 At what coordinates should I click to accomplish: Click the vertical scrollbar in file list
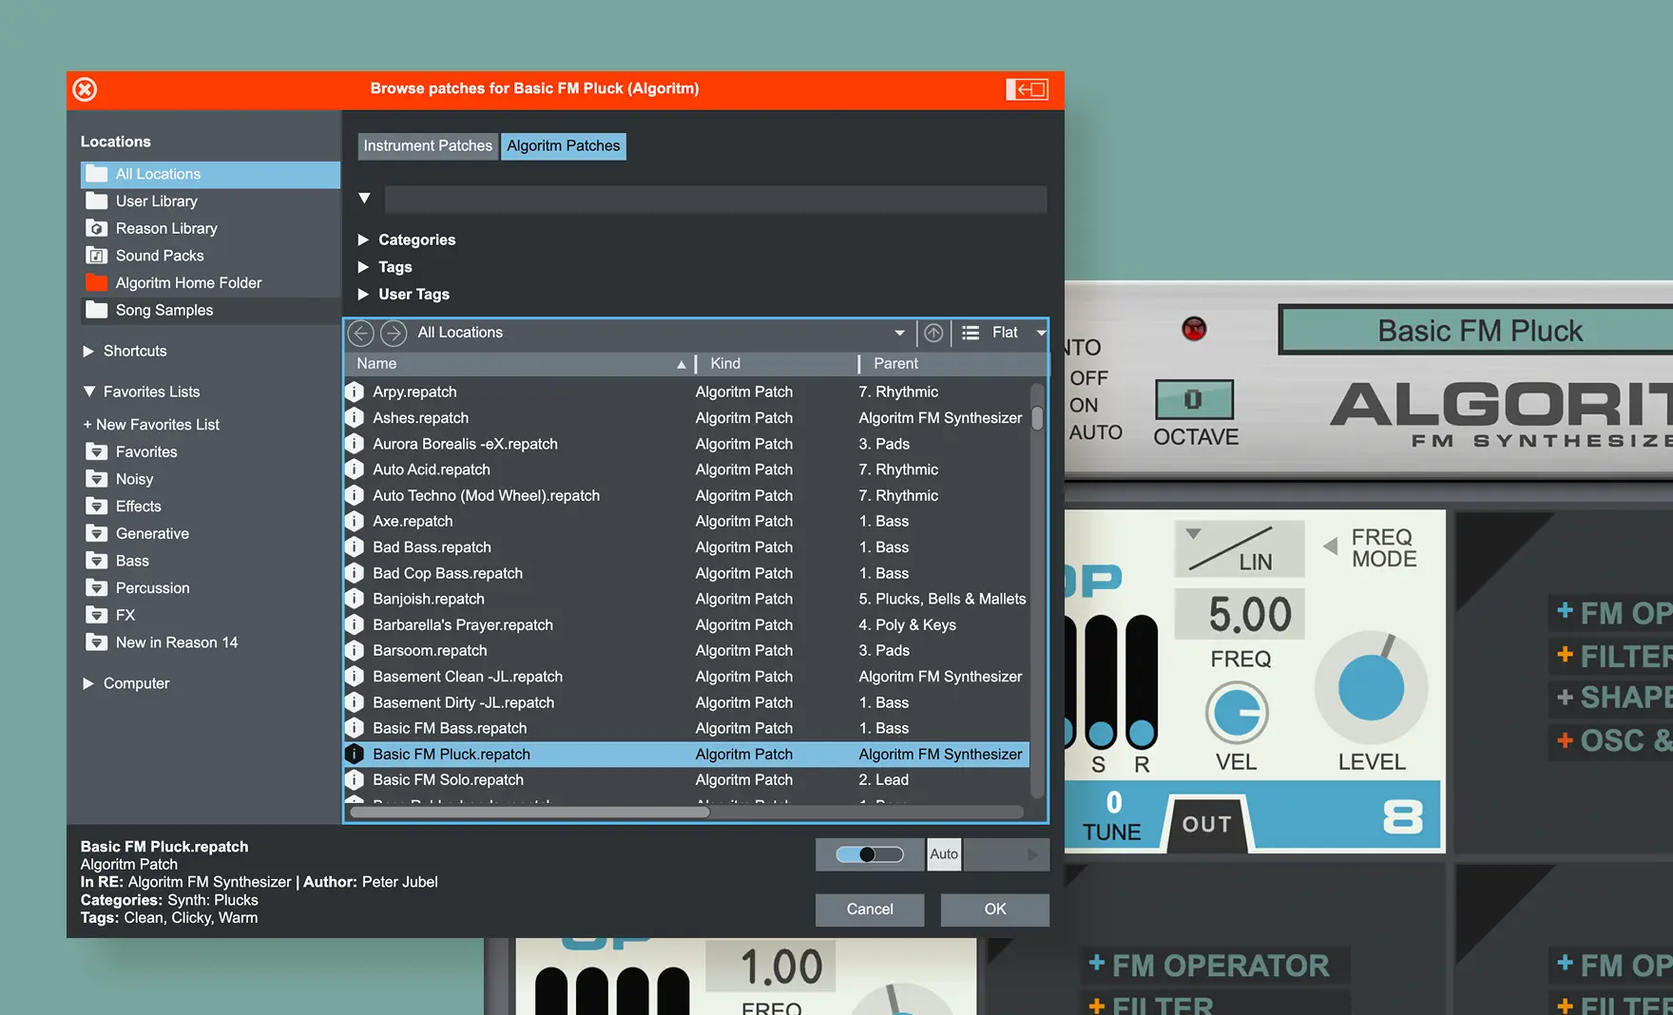pos(1037,419)
